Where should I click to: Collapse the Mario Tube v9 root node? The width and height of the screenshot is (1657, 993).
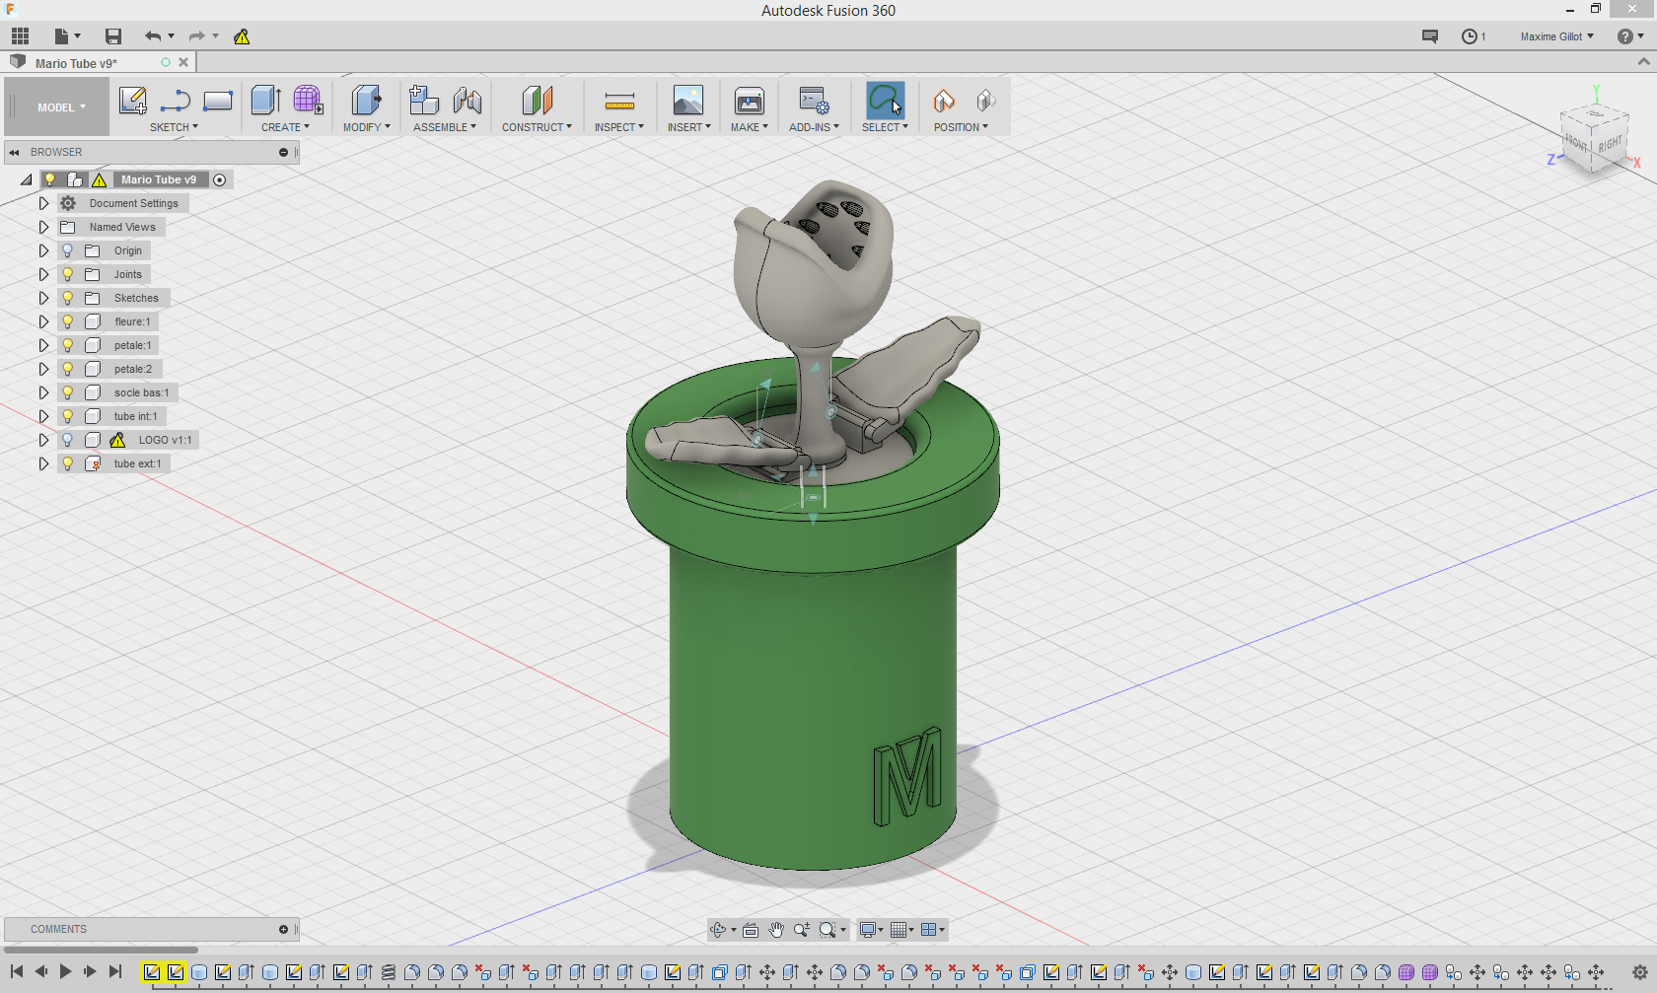click(26, 179)
